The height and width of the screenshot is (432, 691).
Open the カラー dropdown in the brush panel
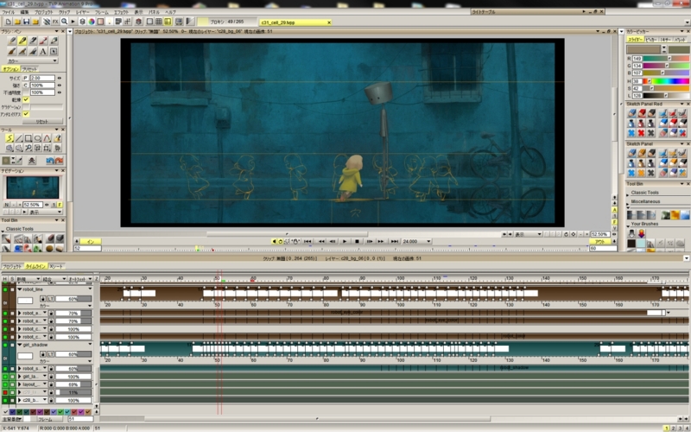pos(33,60)
